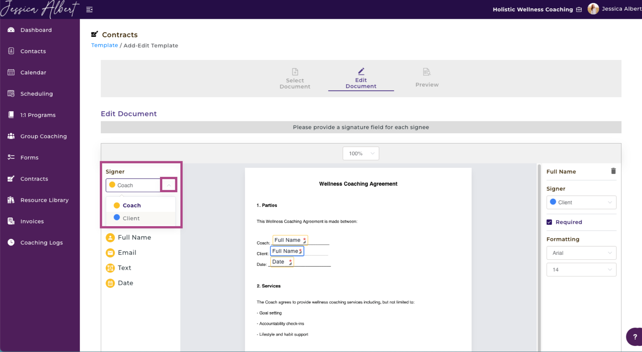Viewport: 642px width, 352px height.
Task: Choose Coach option in Signer list
Action: [141, 205]
